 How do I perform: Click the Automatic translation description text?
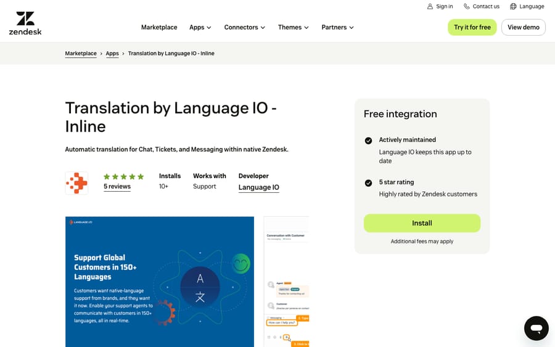click(x=176, y=149)
